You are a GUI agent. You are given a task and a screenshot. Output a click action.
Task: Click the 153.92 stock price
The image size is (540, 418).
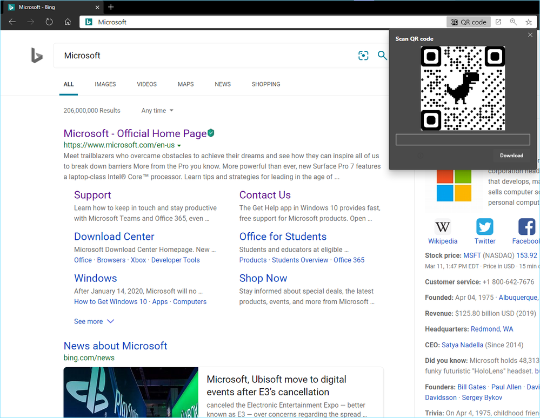(x=526, y=255)
